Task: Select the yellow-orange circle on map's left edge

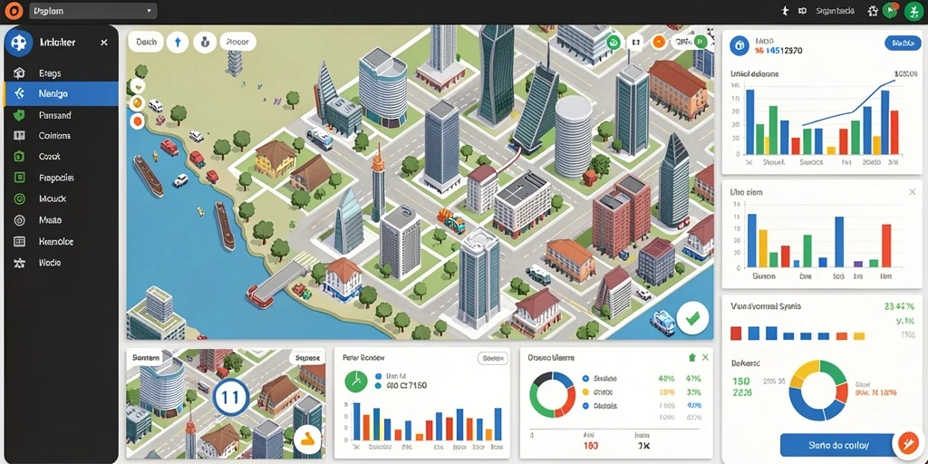Action: [x=138, y=103]
